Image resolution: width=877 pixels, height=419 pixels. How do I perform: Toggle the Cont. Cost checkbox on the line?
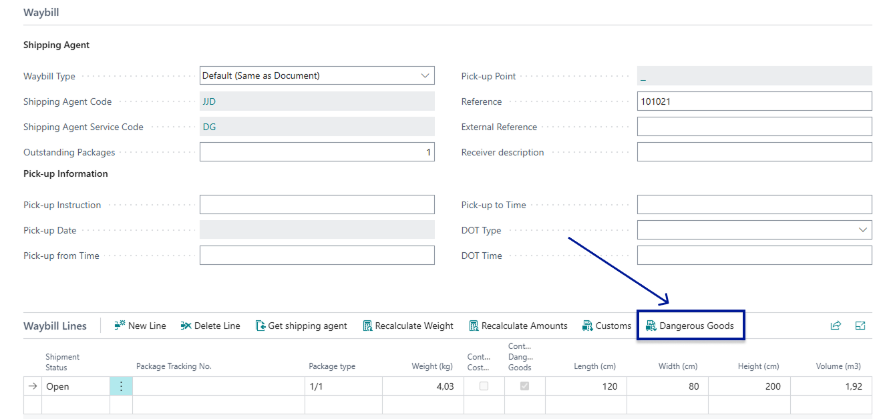click(484, 386)
